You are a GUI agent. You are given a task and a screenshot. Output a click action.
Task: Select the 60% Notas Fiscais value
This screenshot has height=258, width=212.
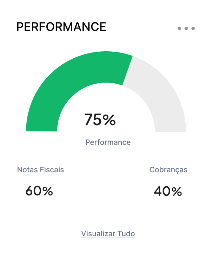(x=39, y=191)
